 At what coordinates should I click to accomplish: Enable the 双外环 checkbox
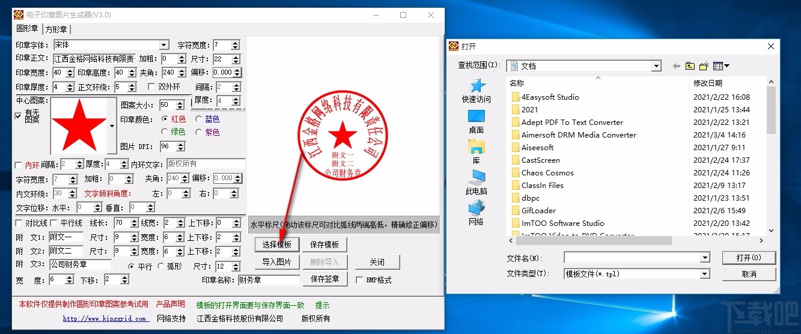click(151, 87)
